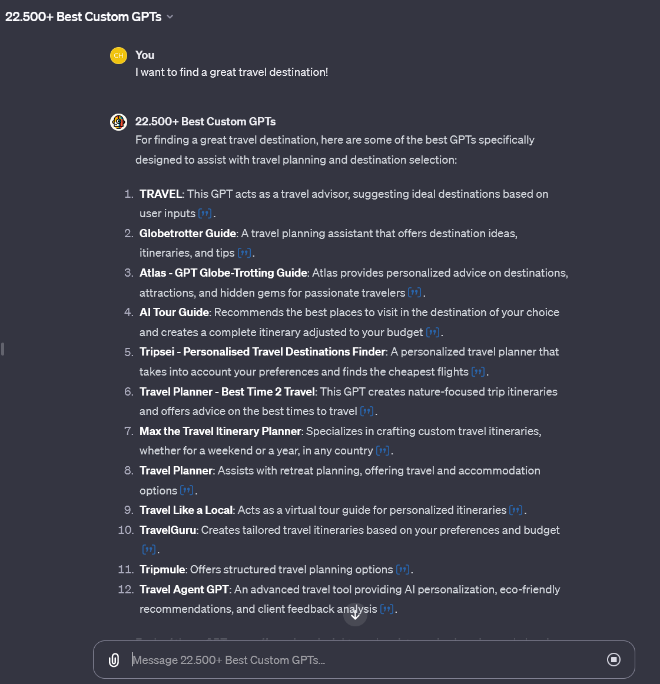Open citation for Travel Planner retreat entry
Screen dimensions: 660x684
(x=187, y=490)
